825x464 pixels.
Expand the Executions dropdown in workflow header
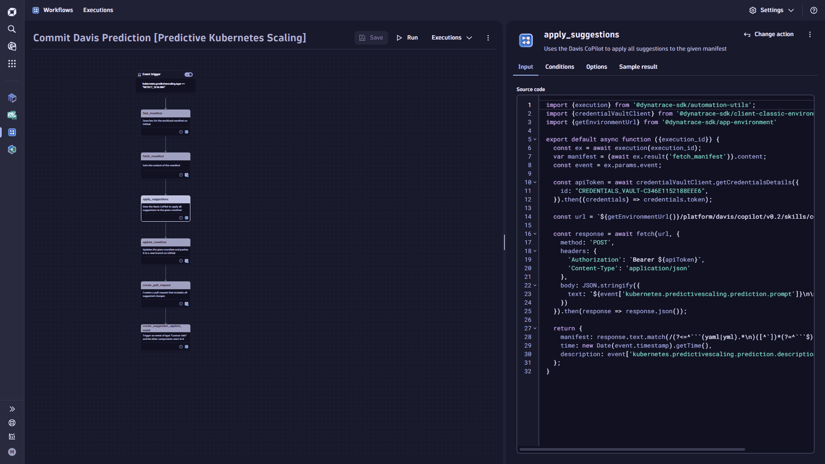tap(452, 38)
